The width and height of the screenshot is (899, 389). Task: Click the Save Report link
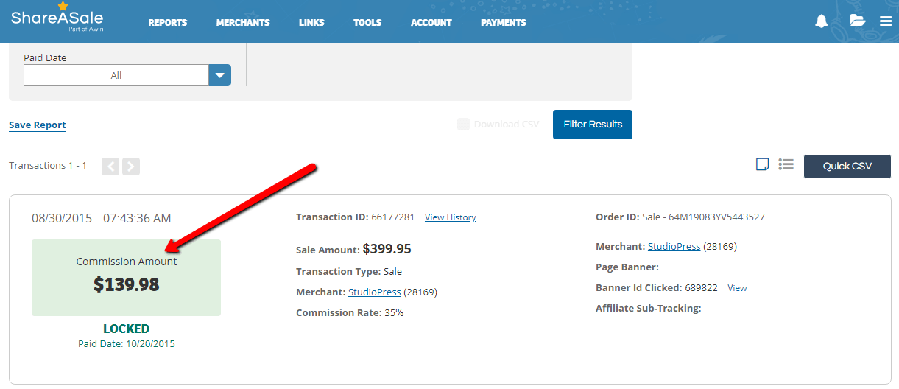38,125
